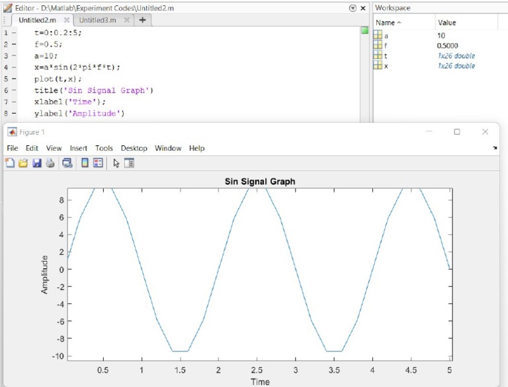Print the figure using the printer icon
The image size is (508, 387).
pyautogui.click(x=50, y=163)
